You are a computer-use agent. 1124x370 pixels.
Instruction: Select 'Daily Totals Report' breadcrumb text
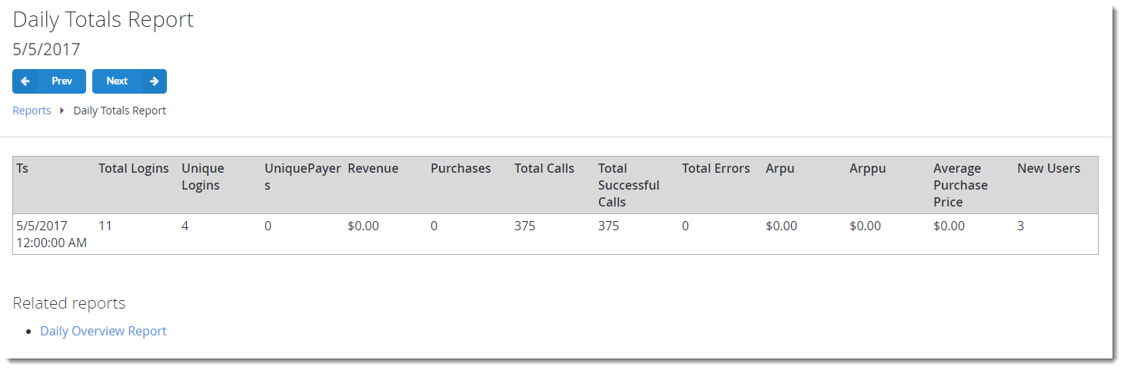tap(119, 111)
